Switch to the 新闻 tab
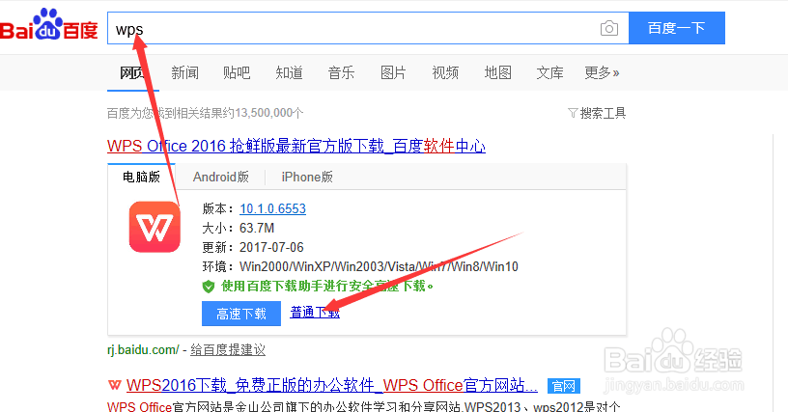The height and width of the screenshot is (412, 788). [x=185, y=73]
